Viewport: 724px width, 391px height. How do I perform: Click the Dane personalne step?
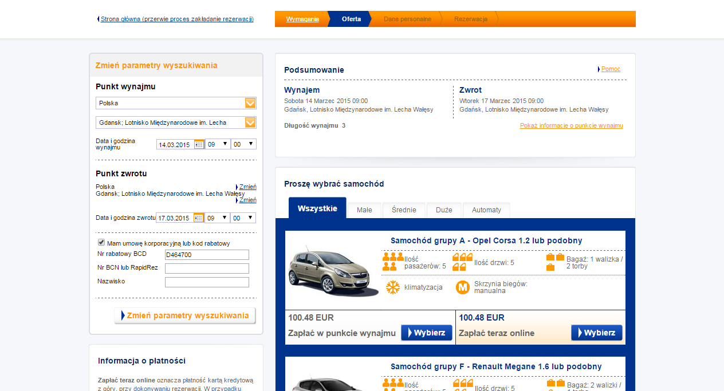[407, 19]
